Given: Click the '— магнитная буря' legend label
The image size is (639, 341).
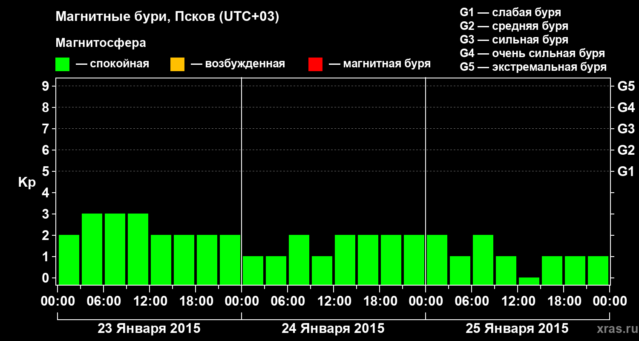Looking at the screenshot, I should 380,64.
